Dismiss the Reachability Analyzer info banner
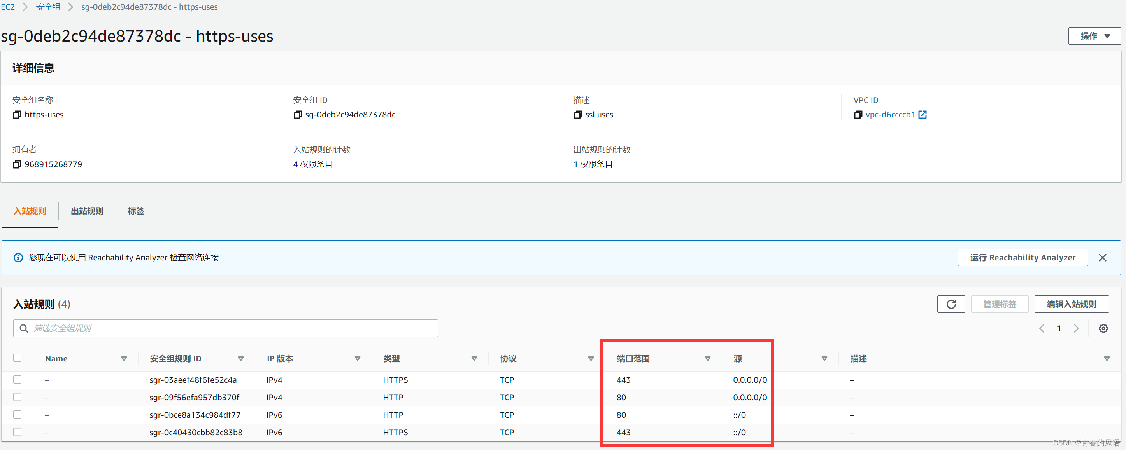The width and height of the screenshot is (1126, 450). tap(1102, 258)
